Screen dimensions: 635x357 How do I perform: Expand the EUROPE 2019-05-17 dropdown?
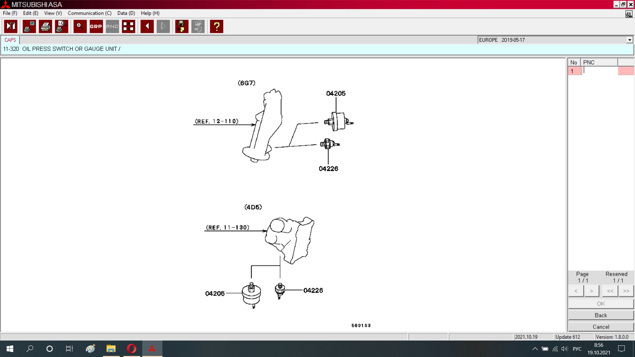click(629, 40)
